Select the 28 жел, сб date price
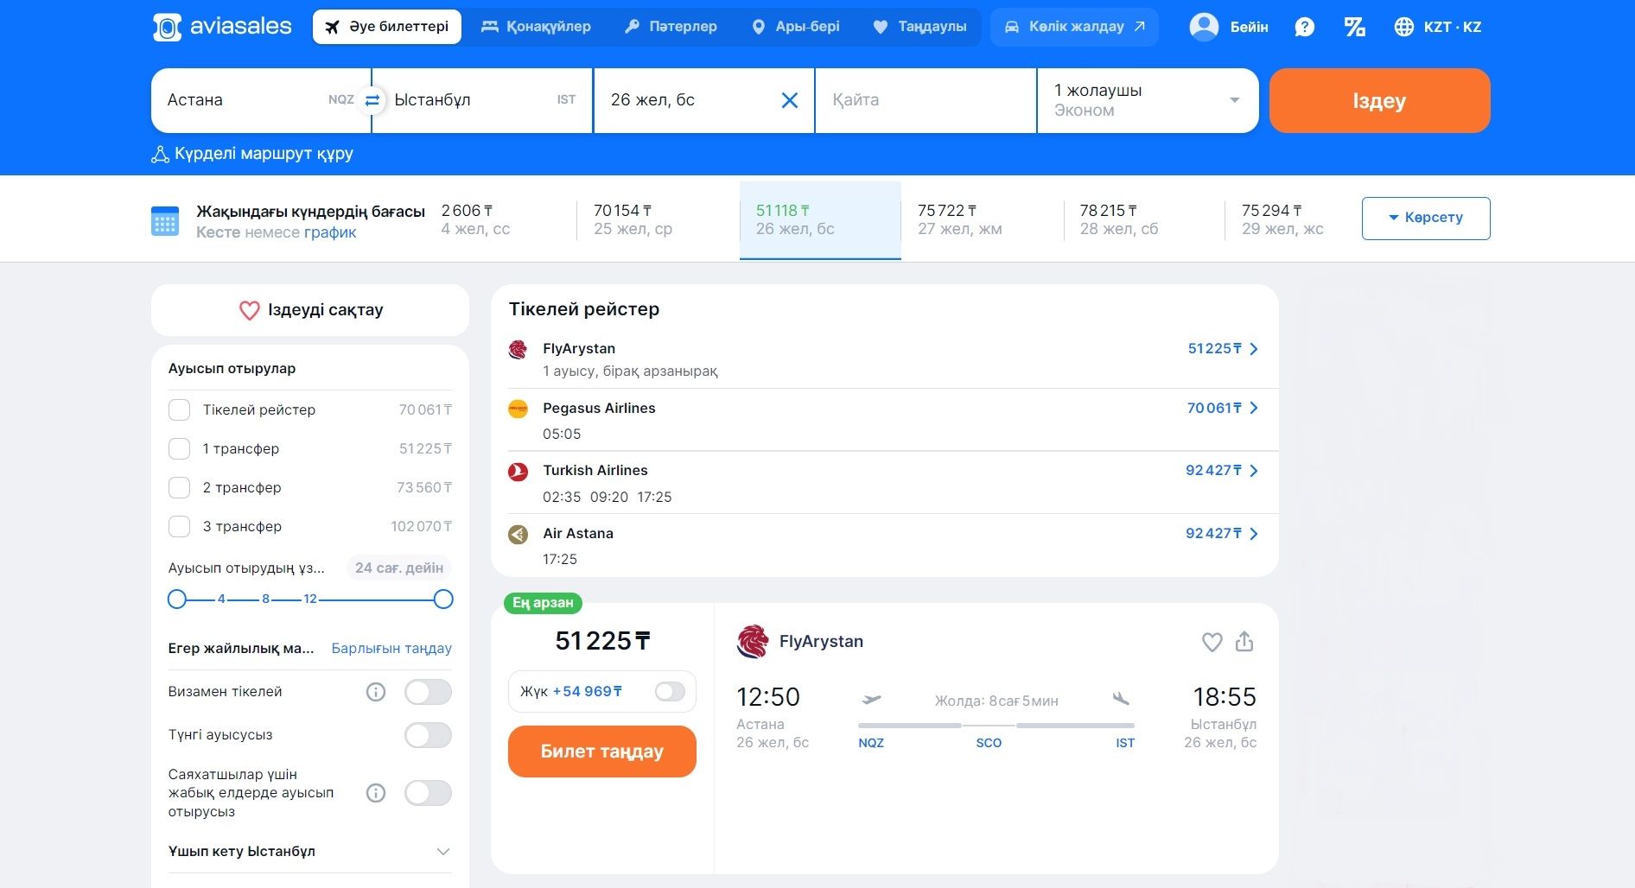The image size is (1635, 888). click(x=1143, y=220)
